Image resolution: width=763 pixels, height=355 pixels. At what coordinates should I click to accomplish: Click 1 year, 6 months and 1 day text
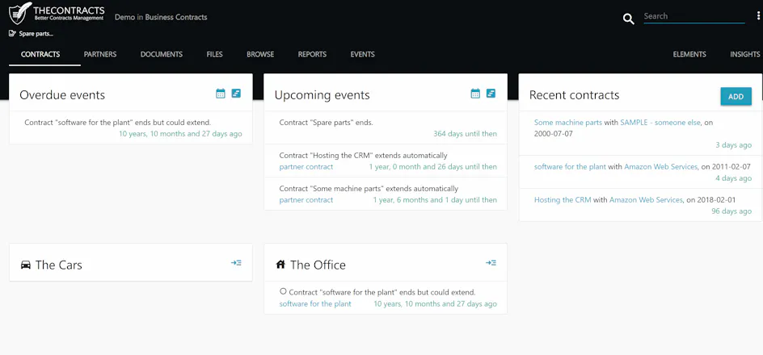pyautogui.click(x=435, y=199)
